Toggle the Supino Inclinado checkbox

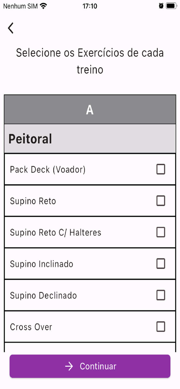[161, 264]
